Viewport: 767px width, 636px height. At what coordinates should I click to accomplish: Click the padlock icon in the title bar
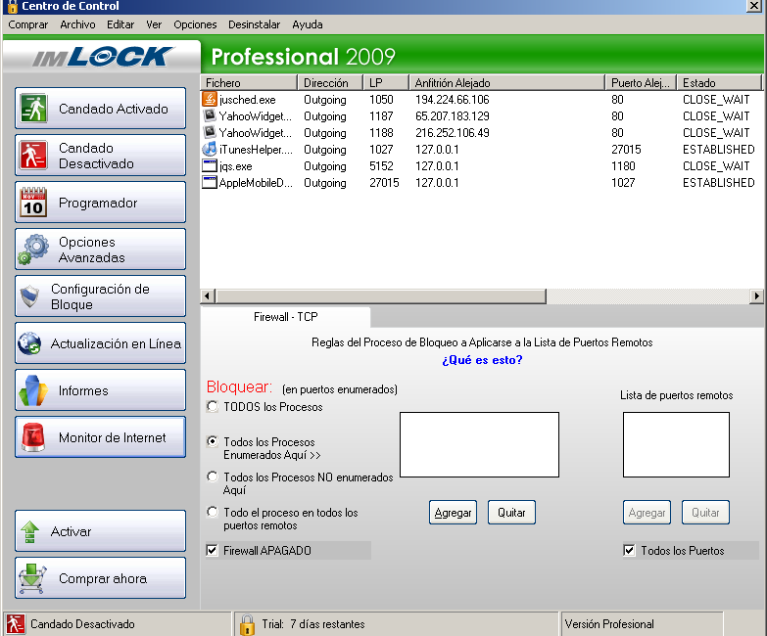12,6
